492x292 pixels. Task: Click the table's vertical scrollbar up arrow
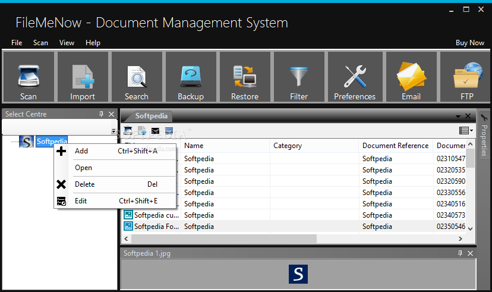click(470, 144)
